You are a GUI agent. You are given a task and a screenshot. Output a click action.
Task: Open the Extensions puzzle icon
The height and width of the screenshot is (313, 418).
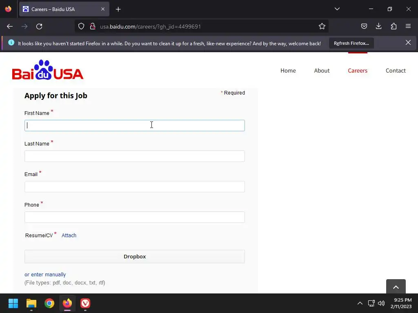(394, 26)
